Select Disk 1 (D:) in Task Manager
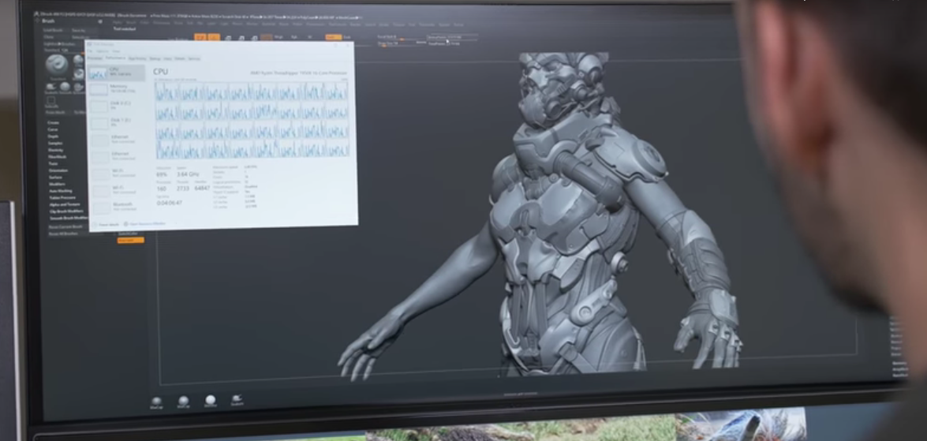Viewport: 927px width, 441px height. (x=118, y=123)
